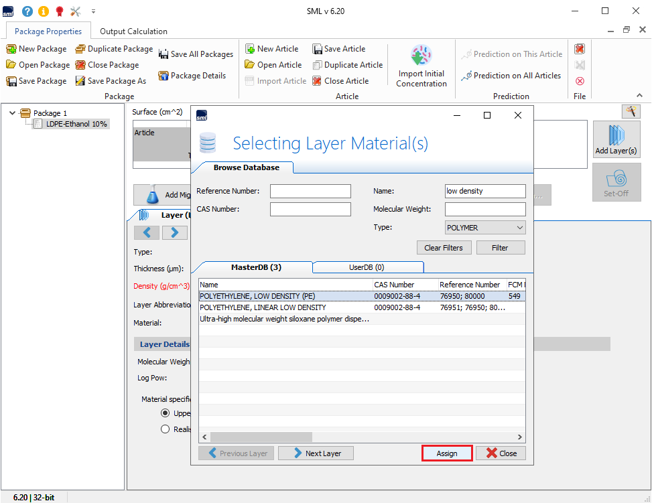The width and height of the screenshot is (652, 503).
Task: Collapse the Package 1 tree node
Action: [x=13, y=113]
